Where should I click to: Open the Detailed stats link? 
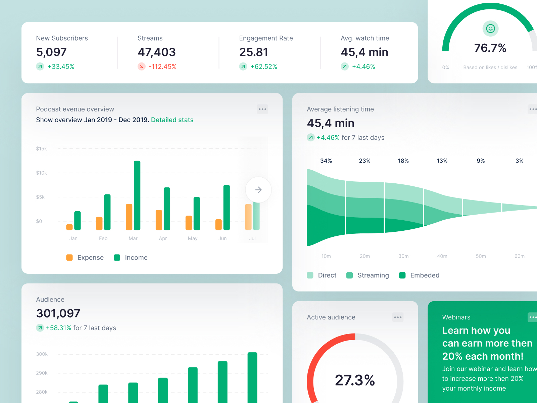(x=172, y=120)
